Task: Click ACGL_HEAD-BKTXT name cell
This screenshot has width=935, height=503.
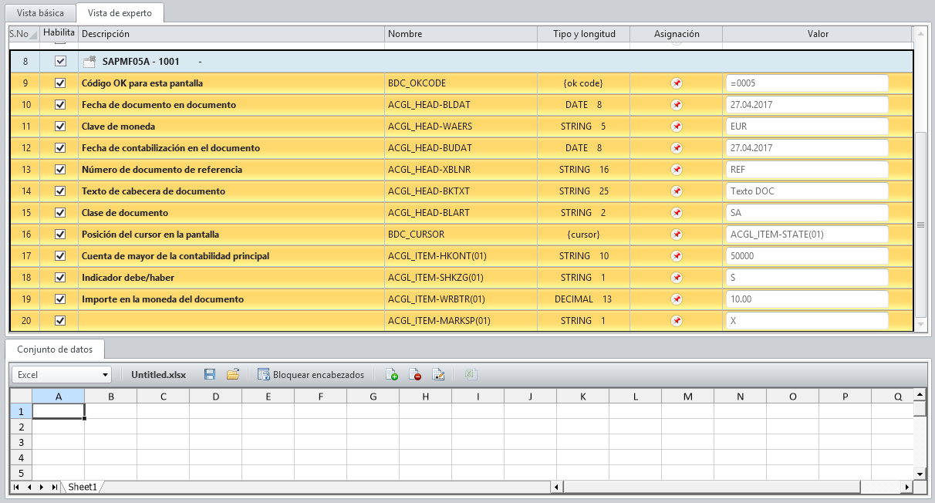Action: pos(461,191)
